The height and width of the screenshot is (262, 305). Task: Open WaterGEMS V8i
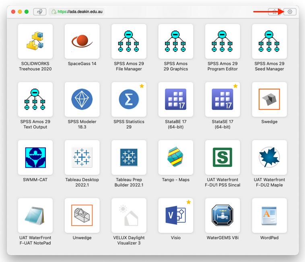pos(223,215)
